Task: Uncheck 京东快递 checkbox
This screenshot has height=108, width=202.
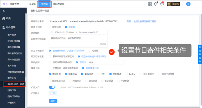Action: coord(111,74)
